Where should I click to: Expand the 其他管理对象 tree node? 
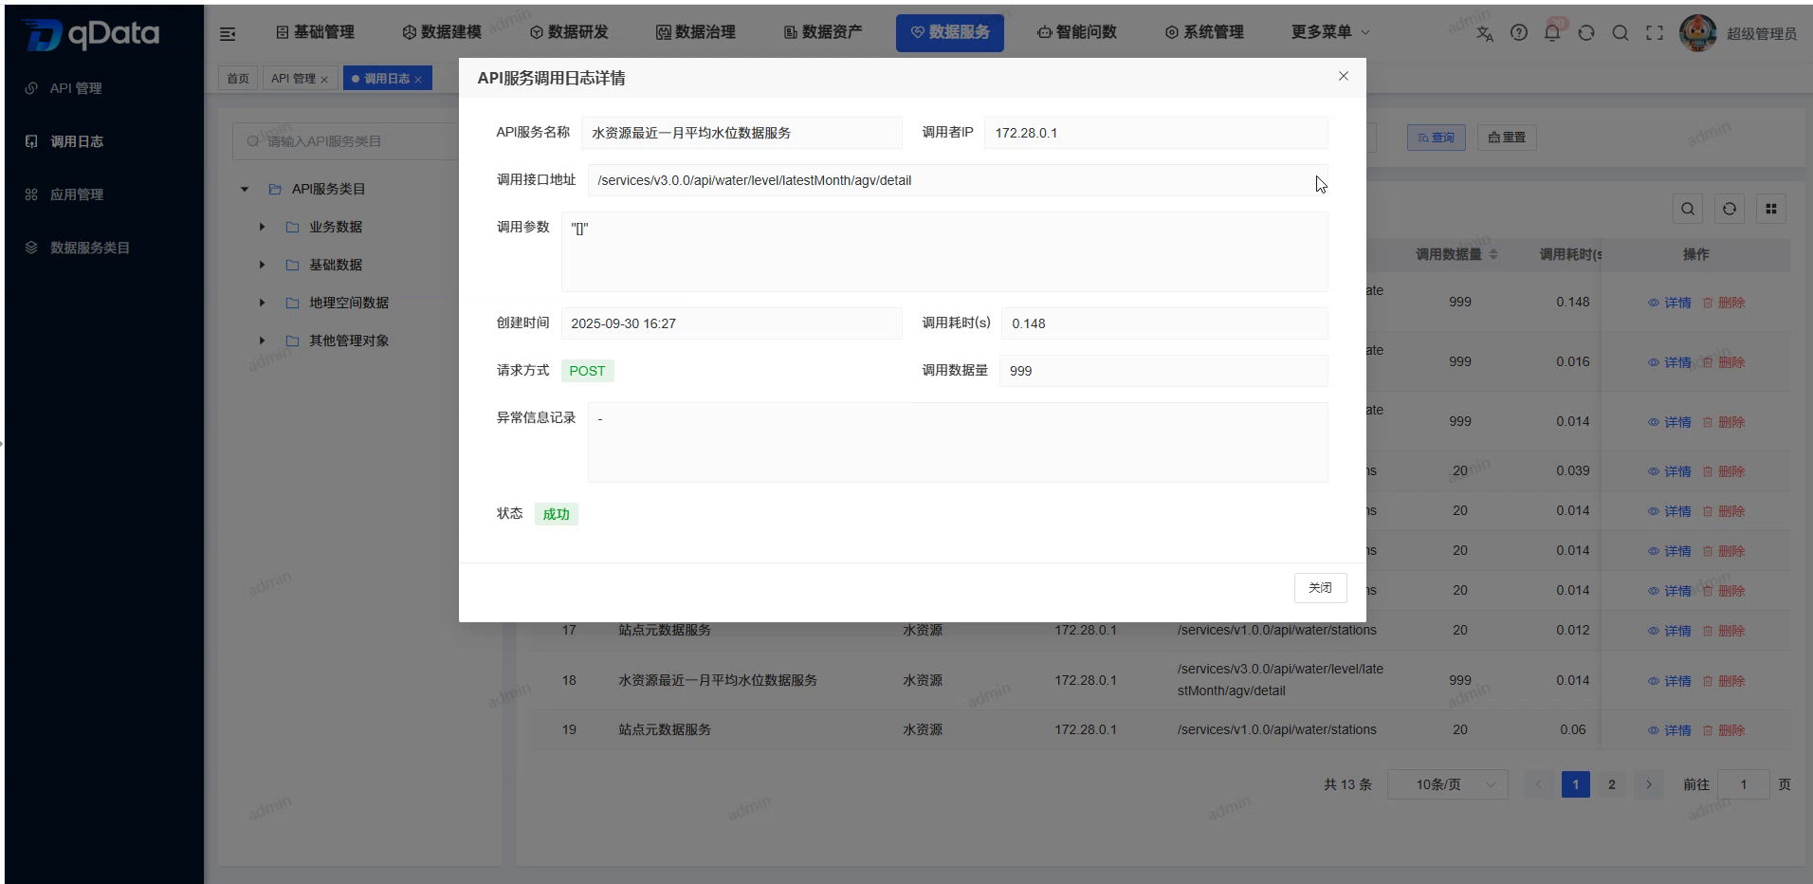pyautogui.click(x=262, y=341)
